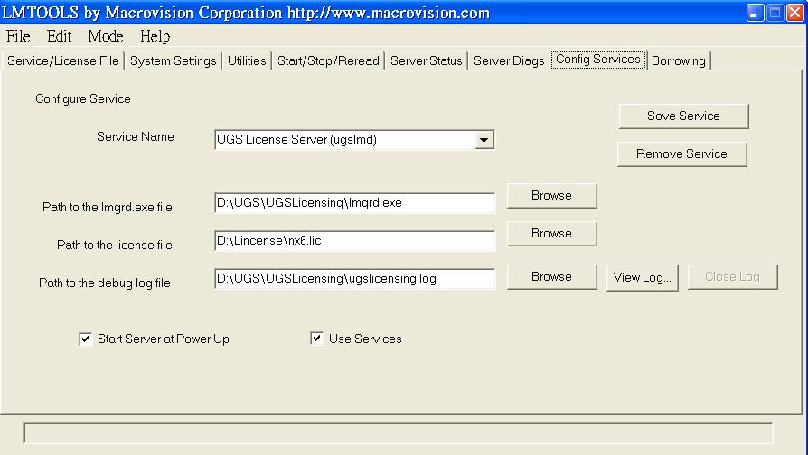808x455 pixels.
Task: Open the File menu
Action: (18, 36)
